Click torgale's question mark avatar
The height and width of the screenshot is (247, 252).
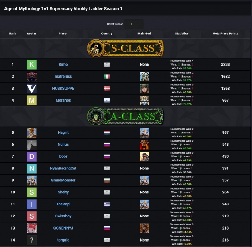point(32,240)
